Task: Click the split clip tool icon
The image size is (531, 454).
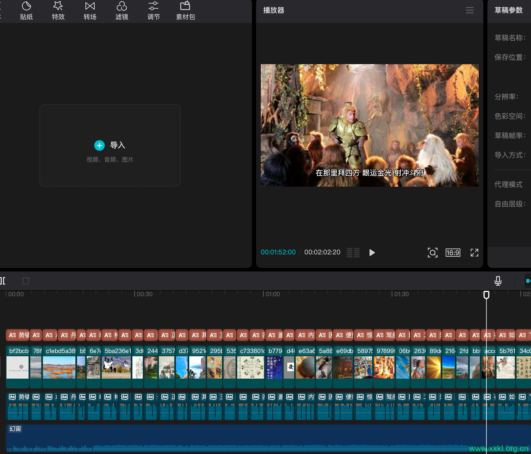Action: click(3, 281)
